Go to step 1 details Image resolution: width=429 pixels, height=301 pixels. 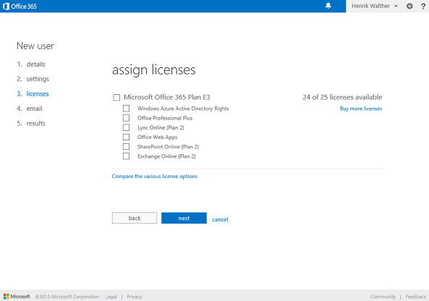(x=31, y=64)
